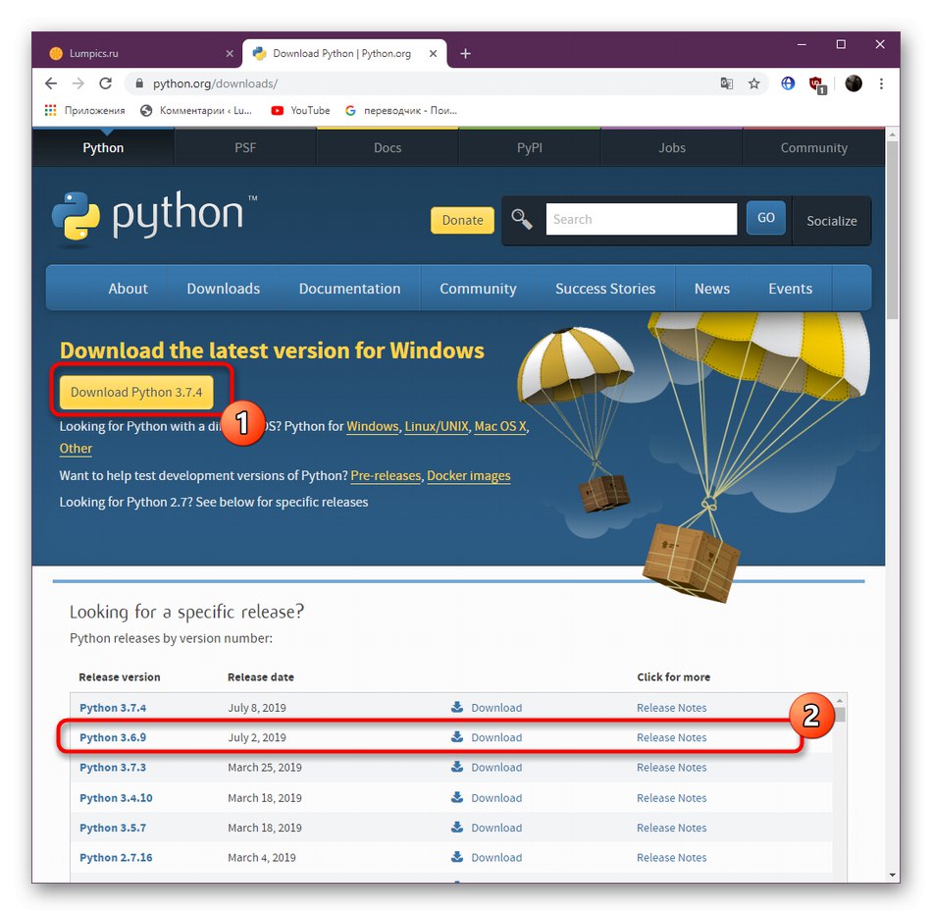This screenshot has width=932, height=915.
Task: Open the YouTube bookmark
Action: point(300,111)
